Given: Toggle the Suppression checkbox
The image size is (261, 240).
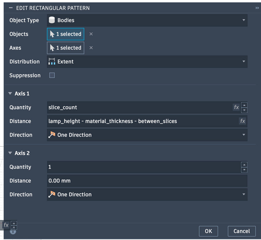Looking at the screenshot, I should [52, 75].
